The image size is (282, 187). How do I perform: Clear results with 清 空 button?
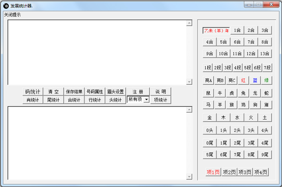point(54,91)
